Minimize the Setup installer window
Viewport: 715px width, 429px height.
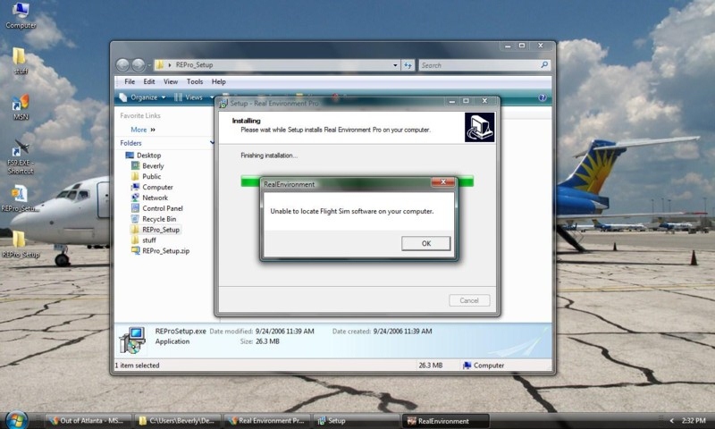[451, 101]
